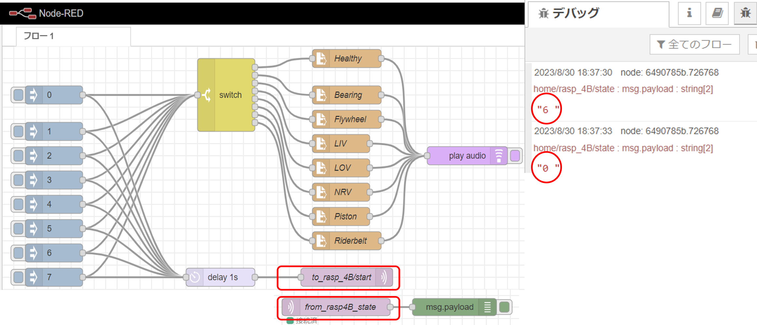
Task: Select the msg.payload debug node icon
Action: (x=487, y=307)
